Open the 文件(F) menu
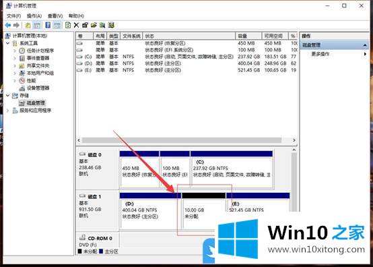This screenshot has height=267, width=373. click(x=13, y=16)
